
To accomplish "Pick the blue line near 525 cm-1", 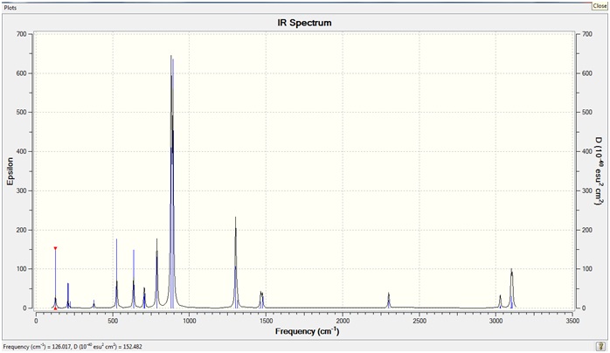I will point(117,273).
